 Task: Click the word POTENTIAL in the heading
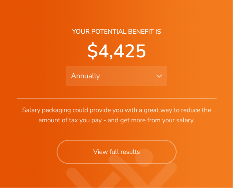(109, 31)
